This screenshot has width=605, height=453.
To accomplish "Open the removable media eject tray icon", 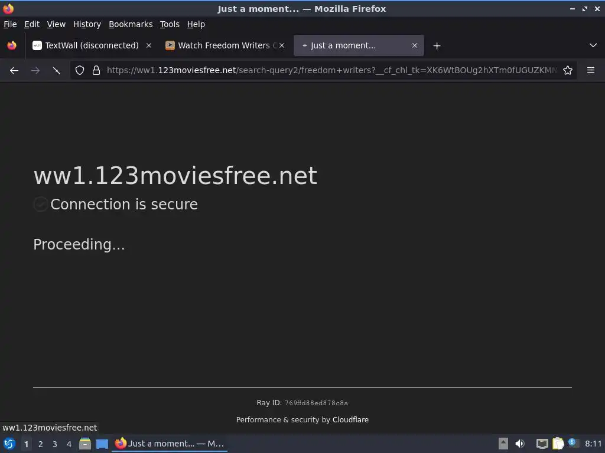I will click(x=503, y=444).
